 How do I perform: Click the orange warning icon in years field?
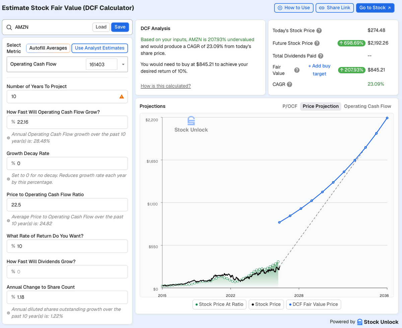coord(122,96)
